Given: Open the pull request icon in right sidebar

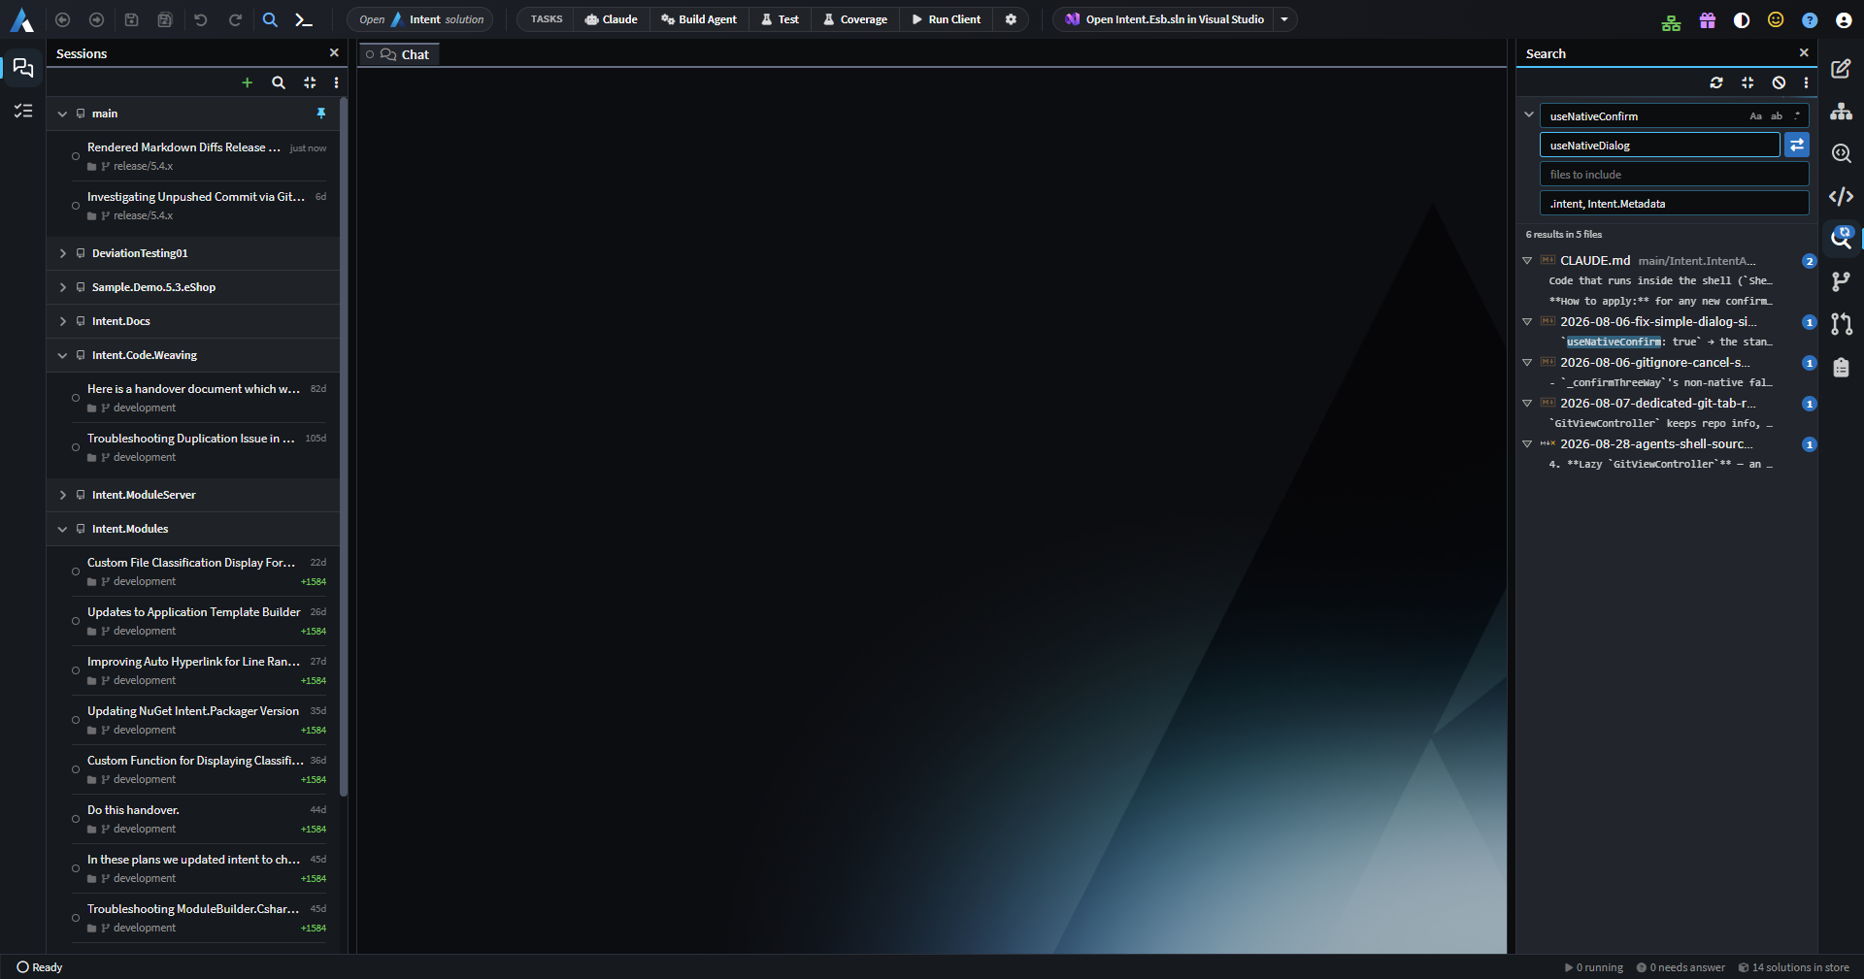Looking at the screenshot, I should [x=1841, y=324].
